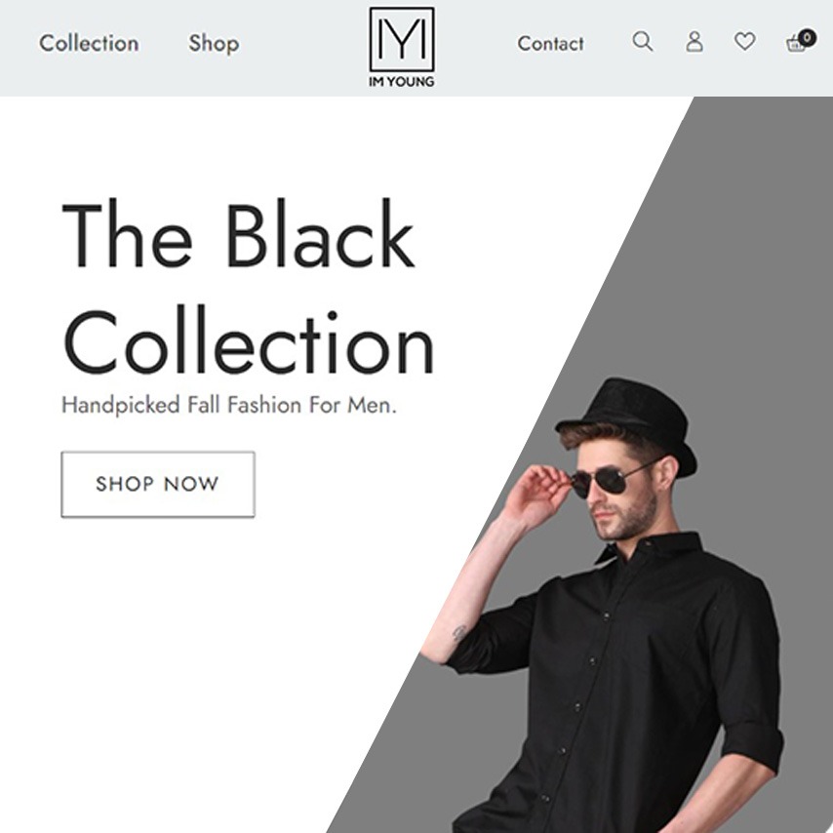The image size is (833, 833).
Task: Go to the Contact page link
Action: tap(550, 44)
